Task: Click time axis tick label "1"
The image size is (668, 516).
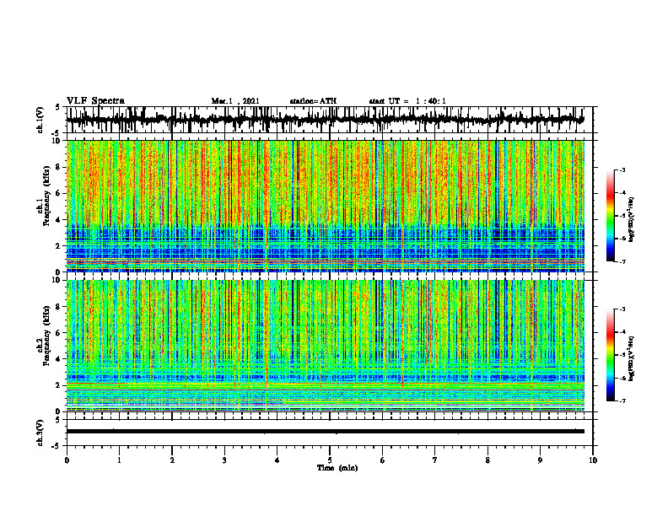Action: click(x=119, y=460)
